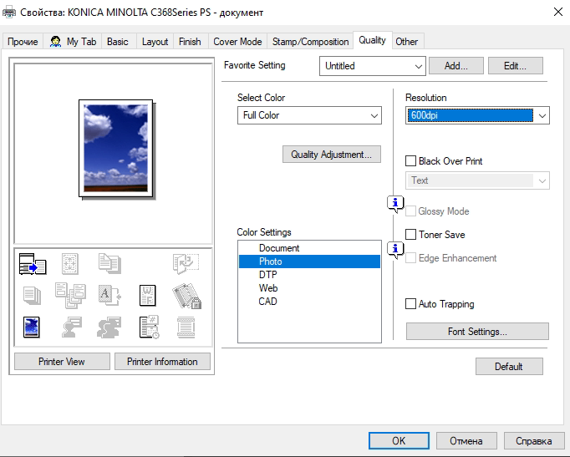This screenshot has width=570, height=457.
Task: Select Photo in Color Settings list
Action: tap(309, 262)
